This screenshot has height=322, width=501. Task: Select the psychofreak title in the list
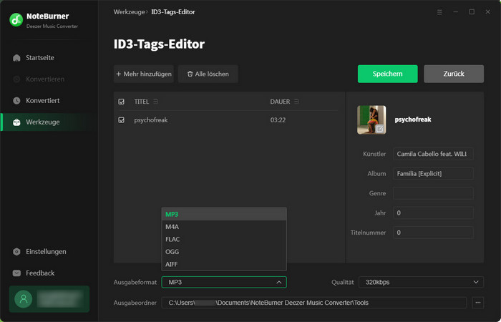click(151, 120)
